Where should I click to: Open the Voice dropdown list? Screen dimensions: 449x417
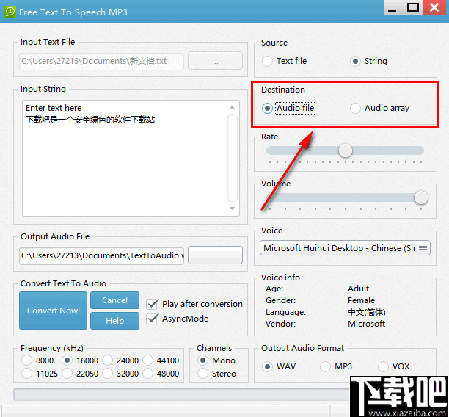345,248
